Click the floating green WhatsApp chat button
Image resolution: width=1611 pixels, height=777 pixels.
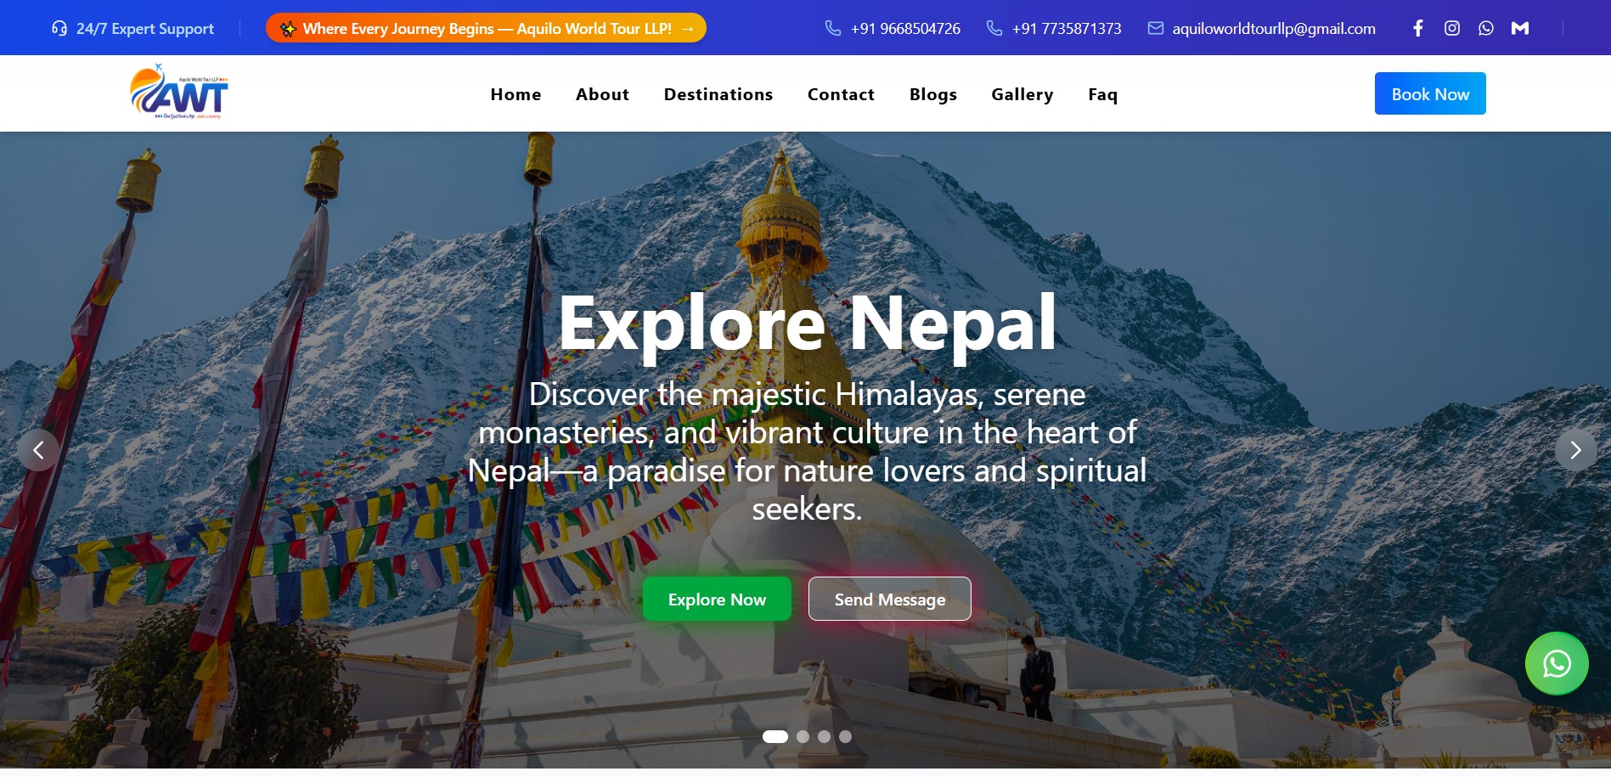click(x=1557, y=663)
